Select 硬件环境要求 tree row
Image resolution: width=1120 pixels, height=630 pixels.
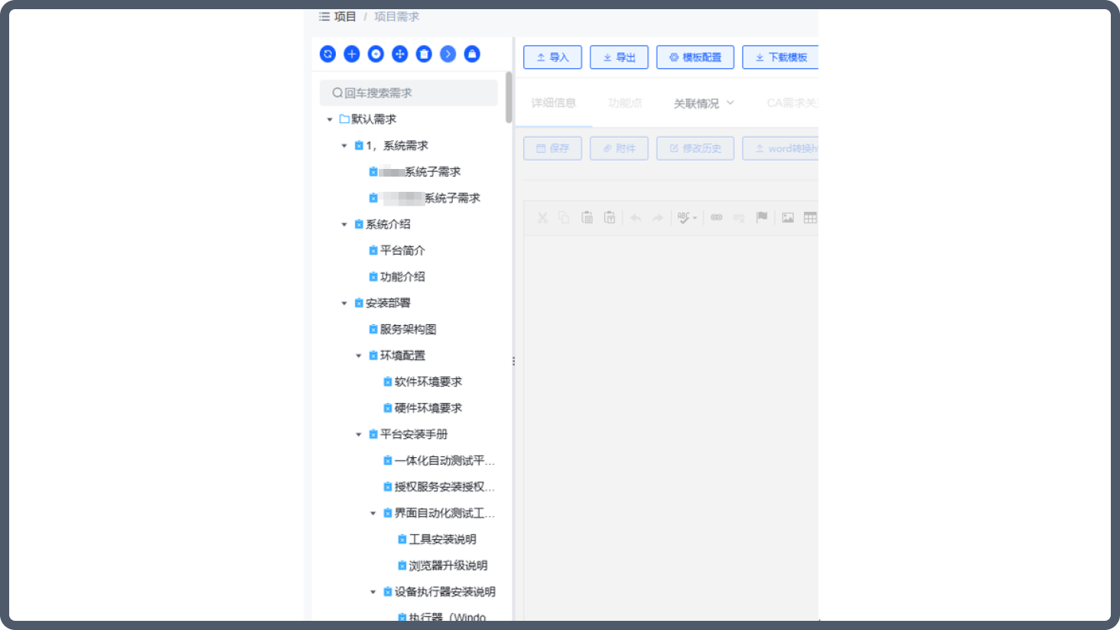coord(422,408)
